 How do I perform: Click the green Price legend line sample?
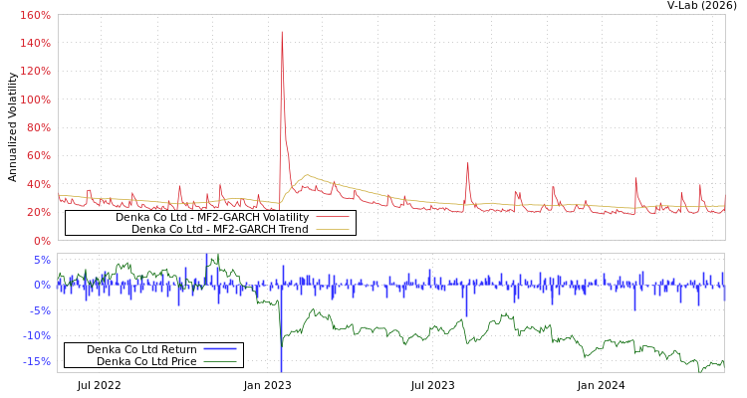[x=219, y=361]
